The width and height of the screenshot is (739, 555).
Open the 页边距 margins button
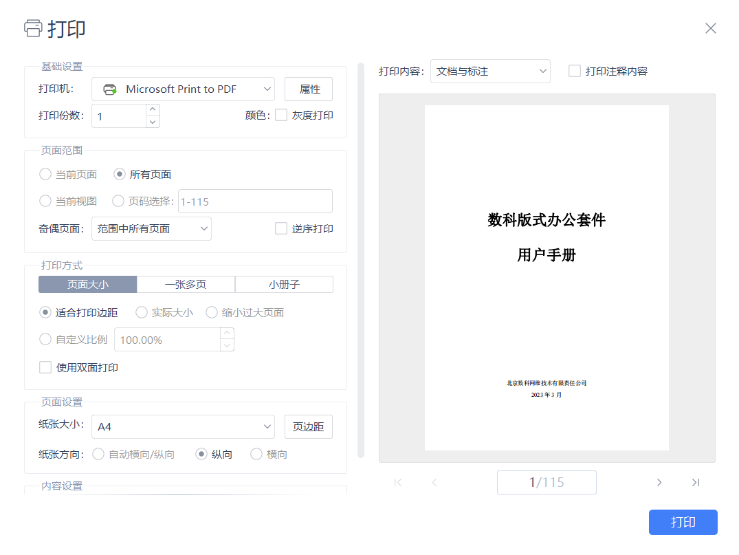click(x=309, y=427)
